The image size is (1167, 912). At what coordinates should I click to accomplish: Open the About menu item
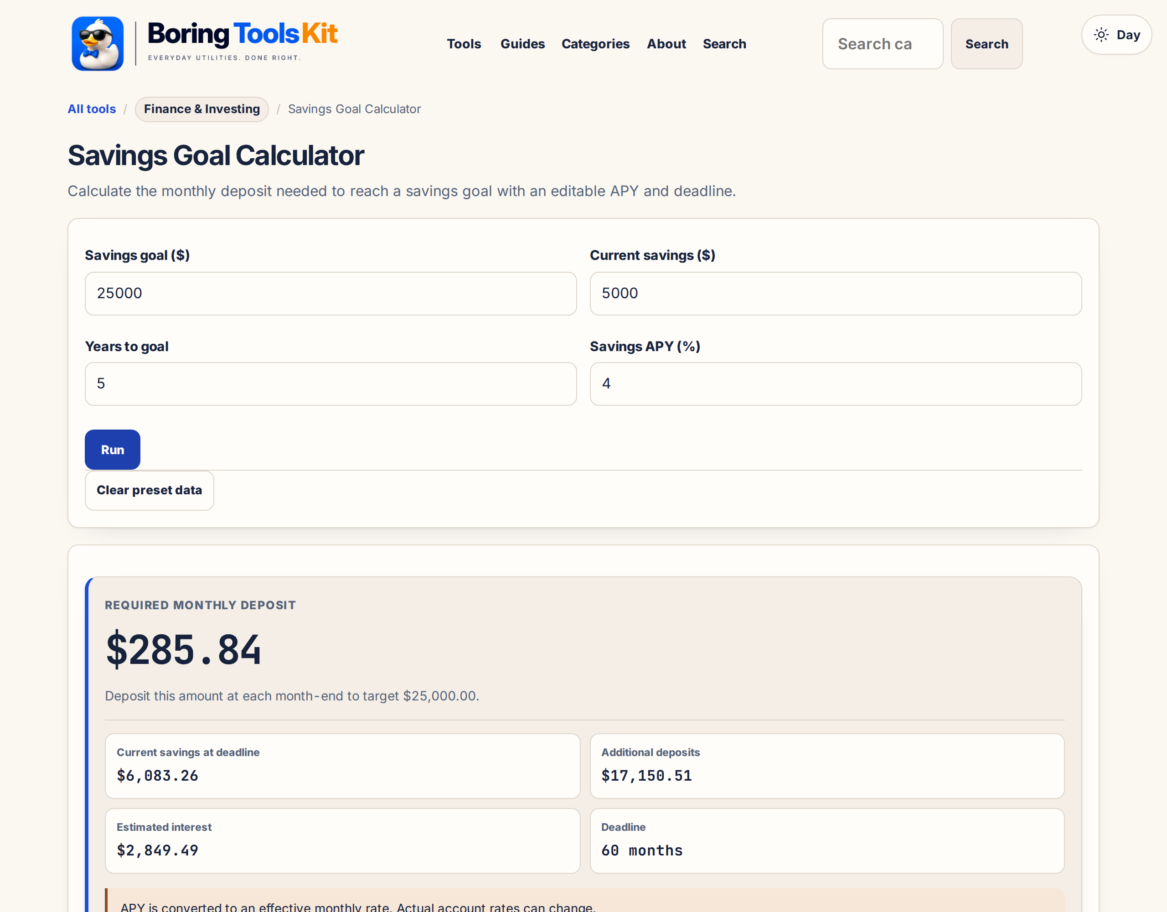666,44
